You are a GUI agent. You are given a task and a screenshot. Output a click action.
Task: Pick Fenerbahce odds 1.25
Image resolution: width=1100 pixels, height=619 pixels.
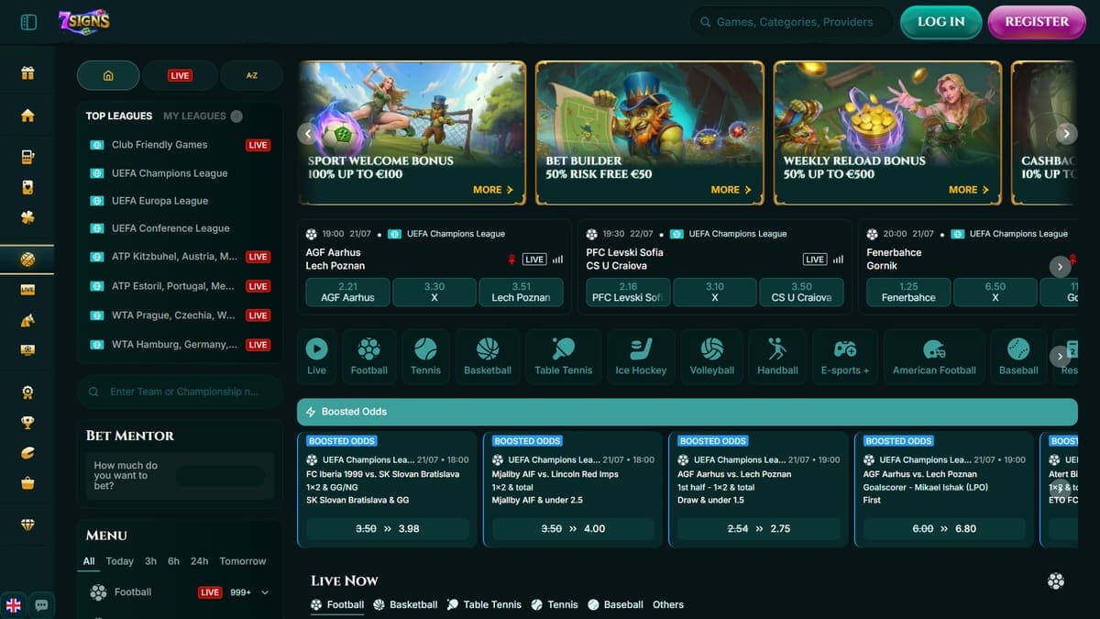tap(908, 293)
